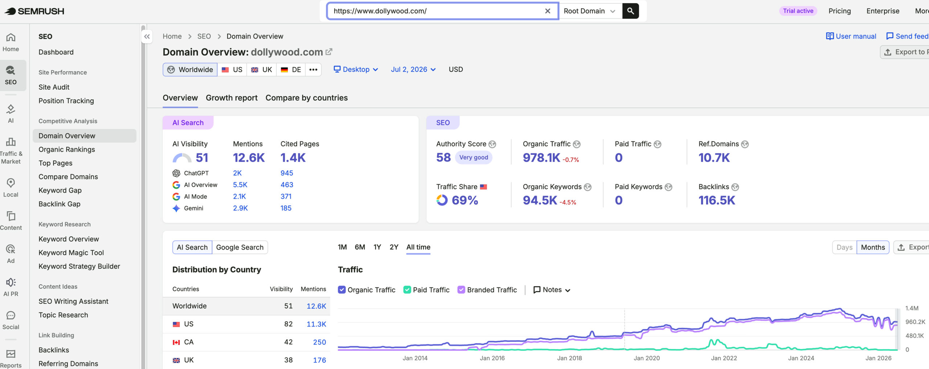Screen dimensions: 929x369
Task: Open Backlink Gap in the sidebar
Action: click(60, 204)
